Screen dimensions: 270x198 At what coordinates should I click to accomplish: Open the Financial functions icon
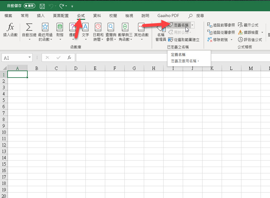click(60, 27)
